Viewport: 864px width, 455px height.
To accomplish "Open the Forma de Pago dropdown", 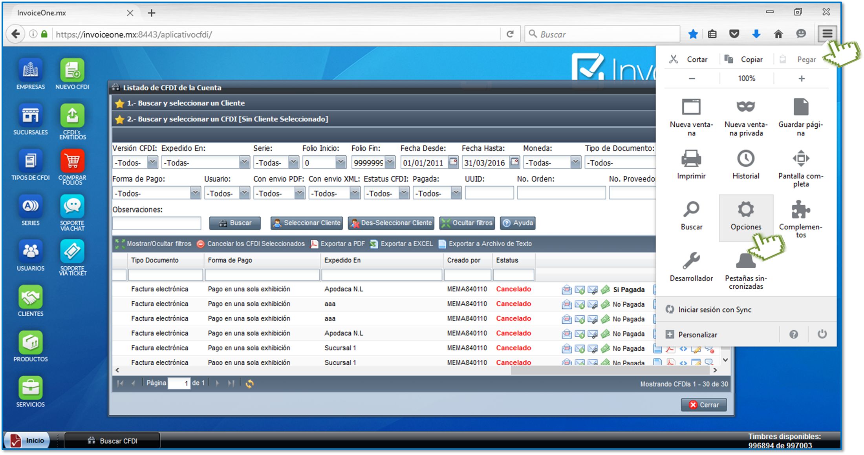I will (195, 193).
